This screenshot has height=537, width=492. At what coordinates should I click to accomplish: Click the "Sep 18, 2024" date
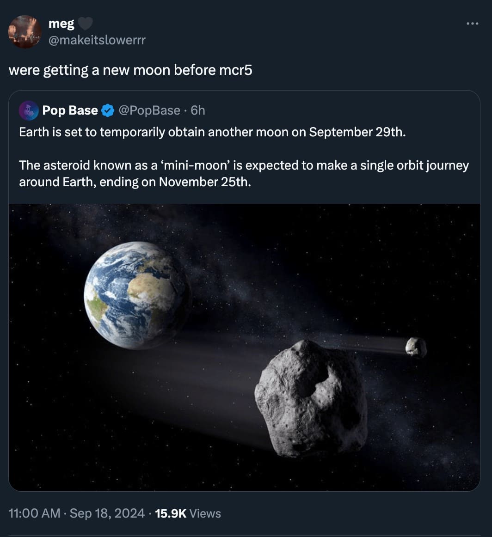107,513
